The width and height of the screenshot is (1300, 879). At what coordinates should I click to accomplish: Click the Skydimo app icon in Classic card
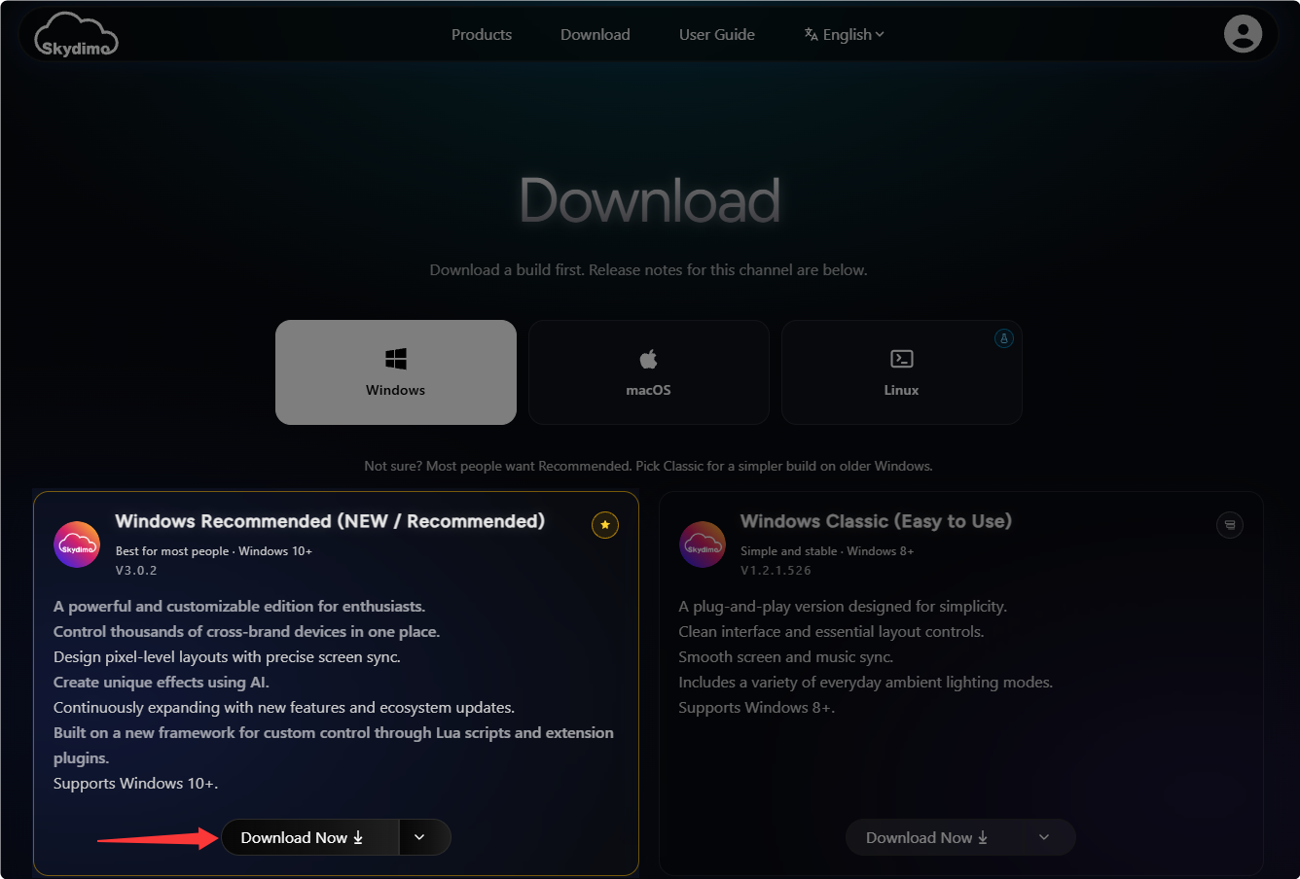coord(703,545)
